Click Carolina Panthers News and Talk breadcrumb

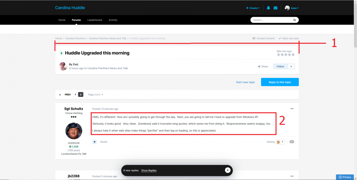107,38
